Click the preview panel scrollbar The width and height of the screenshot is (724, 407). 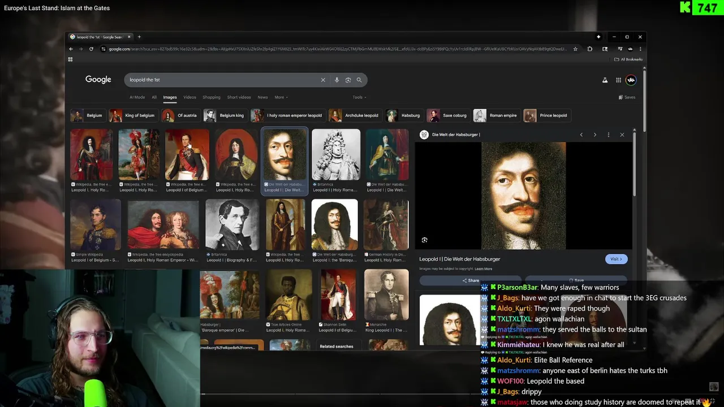634,164
